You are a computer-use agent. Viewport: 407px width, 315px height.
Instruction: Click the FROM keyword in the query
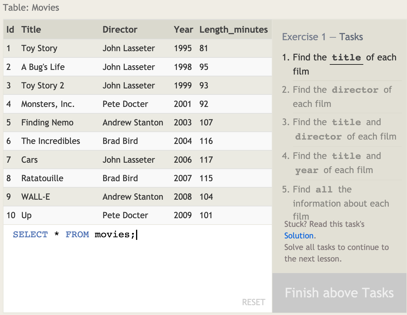coord(77,234)
